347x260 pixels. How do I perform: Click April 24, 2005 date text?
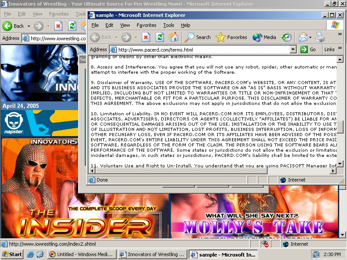[x=20, y=106]
